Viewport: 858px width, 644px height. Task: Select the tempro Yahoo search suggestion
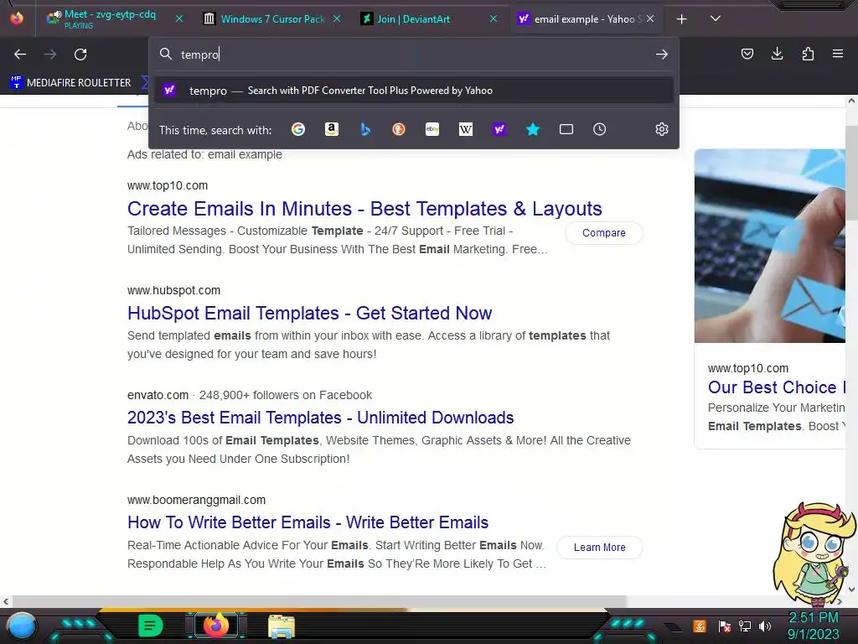(x=413, y=91)
